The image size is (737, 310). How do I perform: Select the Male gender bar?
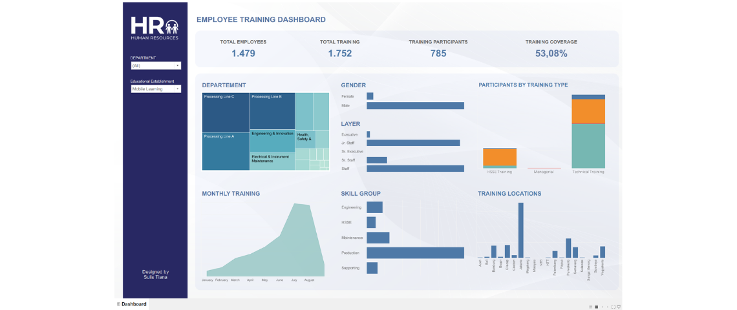pyautogui.click(x=415, y=106)
